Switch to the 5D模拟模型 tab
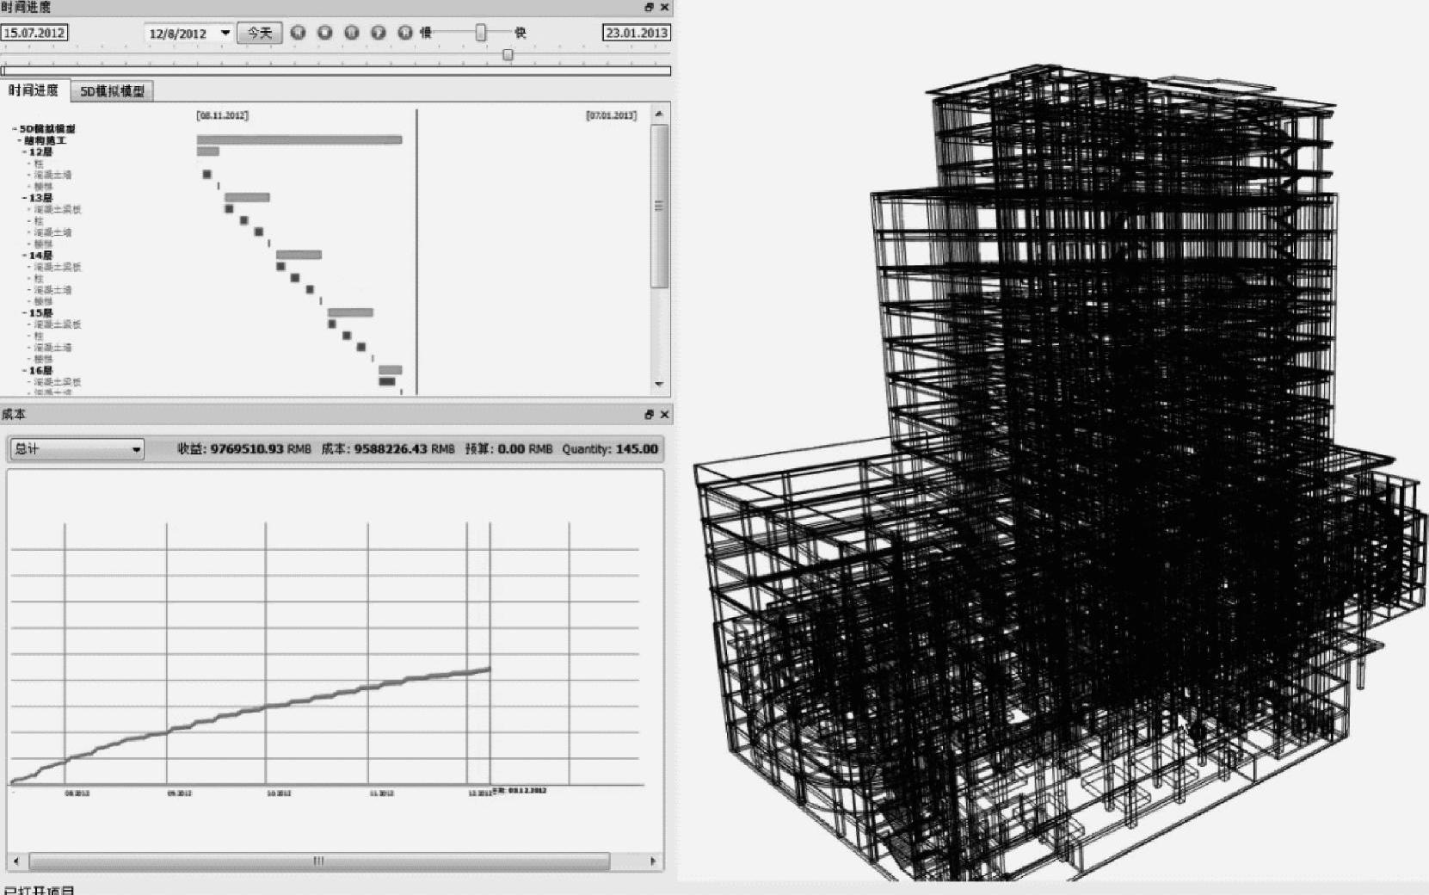The height and width of the screenshot is (895, 1429). pos(112,91)
